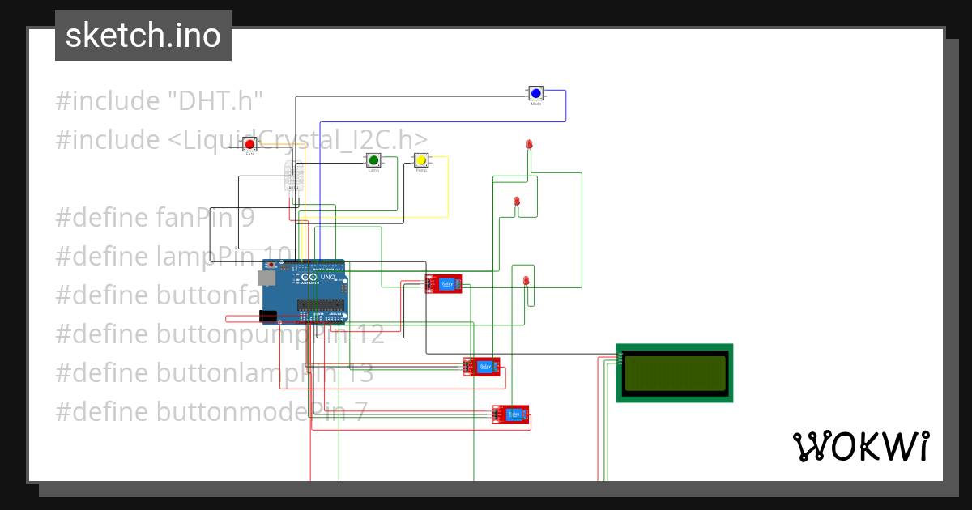Select the middle relay module near the LCD
The image size is (972, 510).
click(482, 366)
